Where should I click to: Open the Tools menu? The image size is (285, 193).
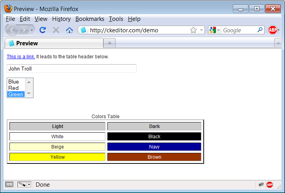116,19
